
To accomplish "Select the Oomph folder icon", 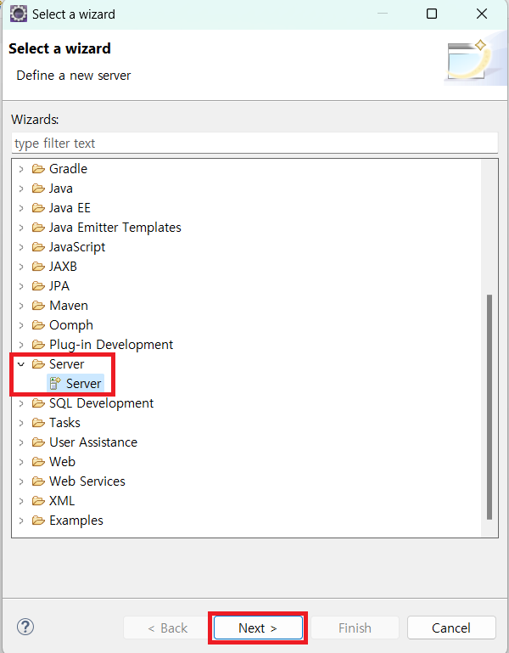I will point(38,325).
